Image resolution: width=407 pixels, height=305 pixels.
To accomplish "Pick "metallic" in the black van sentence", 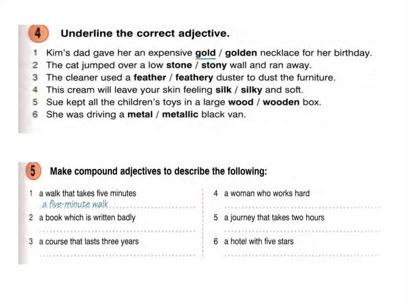I will (x=180, y=115).
